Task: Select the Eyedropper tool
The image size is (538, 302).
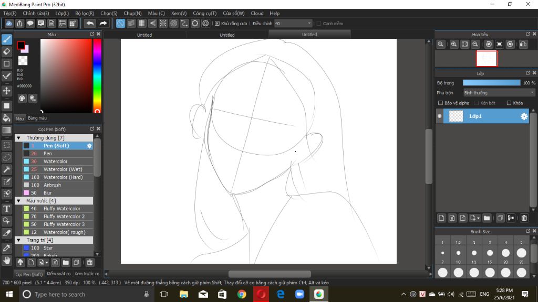Action: coord(6,248)
